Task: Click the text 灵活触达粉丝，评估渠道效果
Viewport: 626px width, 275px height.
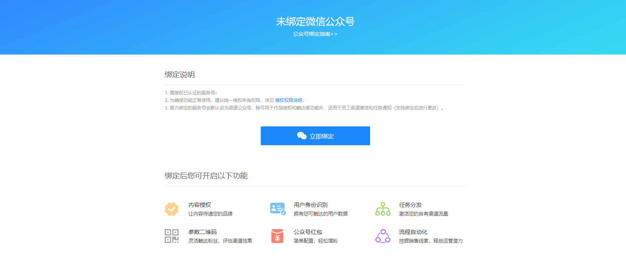Action: pos(220,241)
